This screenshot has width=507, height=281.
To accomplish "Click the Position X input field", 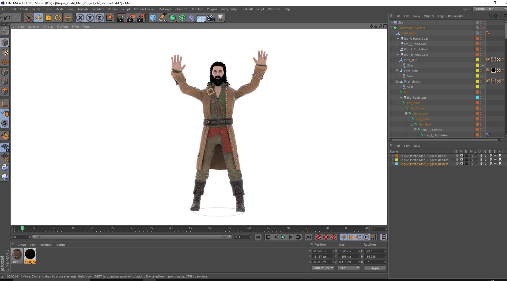I will pos(323,251).
